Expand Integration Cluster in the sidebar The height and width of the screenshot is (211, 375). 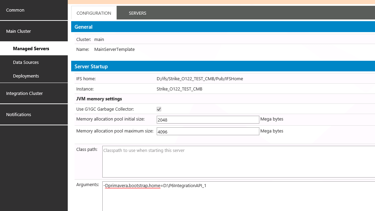click(24, 93)
